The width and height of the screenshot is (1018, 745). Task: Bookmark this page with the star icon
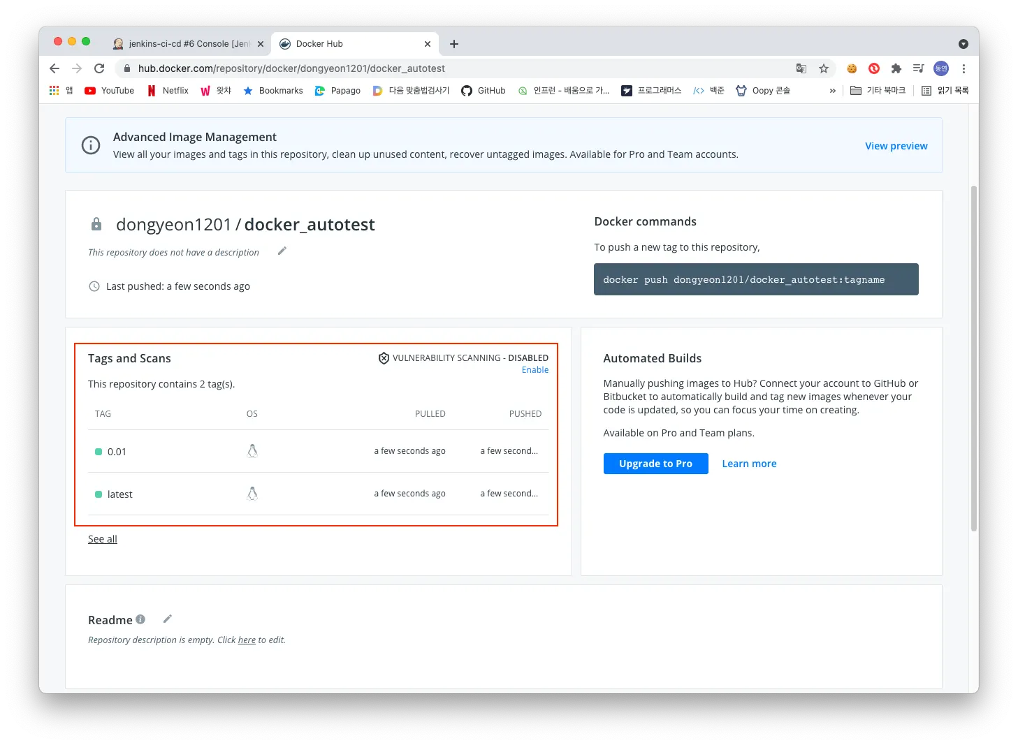point(824,68)
